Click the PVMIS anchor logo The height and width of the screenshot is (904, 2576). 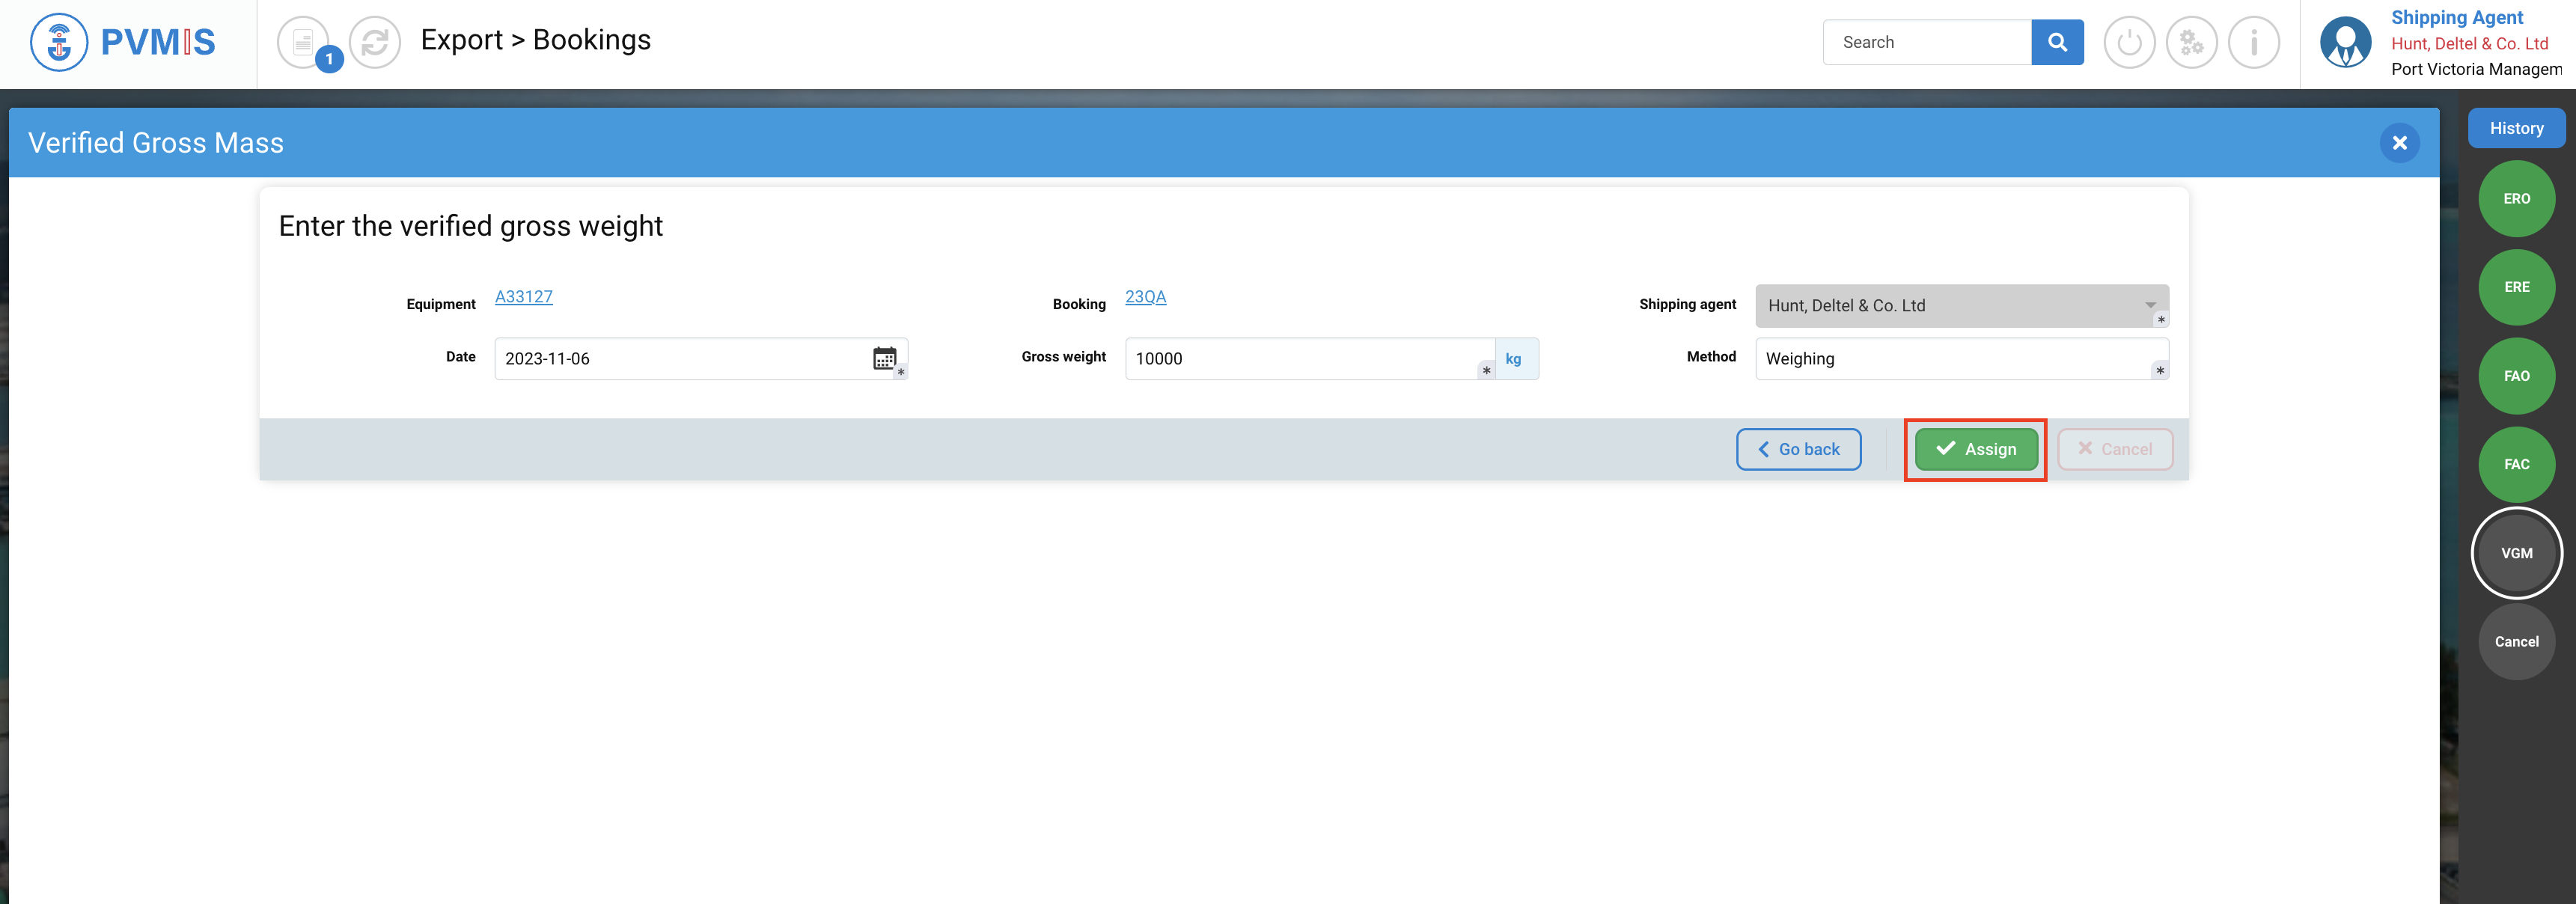point(59,42)
